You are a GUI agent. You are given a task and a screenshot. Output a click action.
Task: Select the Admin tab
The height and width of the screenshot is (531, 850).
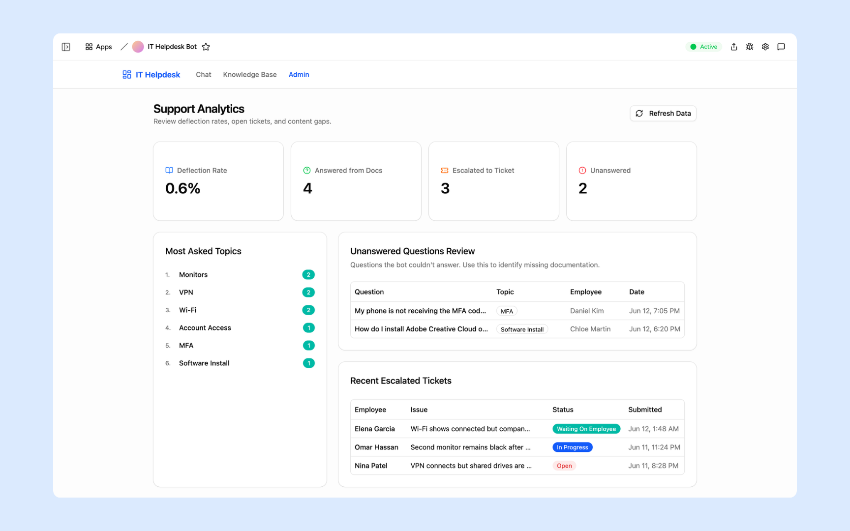299,74
